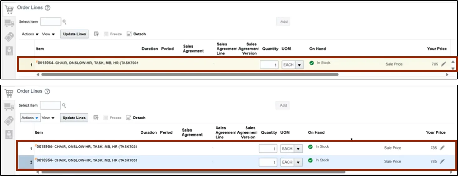Screen dimensions: 458x176
Task: Click the Quantity field in upper screenshot row
Action: [269, 65]
